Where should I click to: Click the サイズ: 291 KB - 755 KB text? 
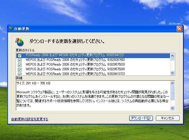[x=33, y=83]
